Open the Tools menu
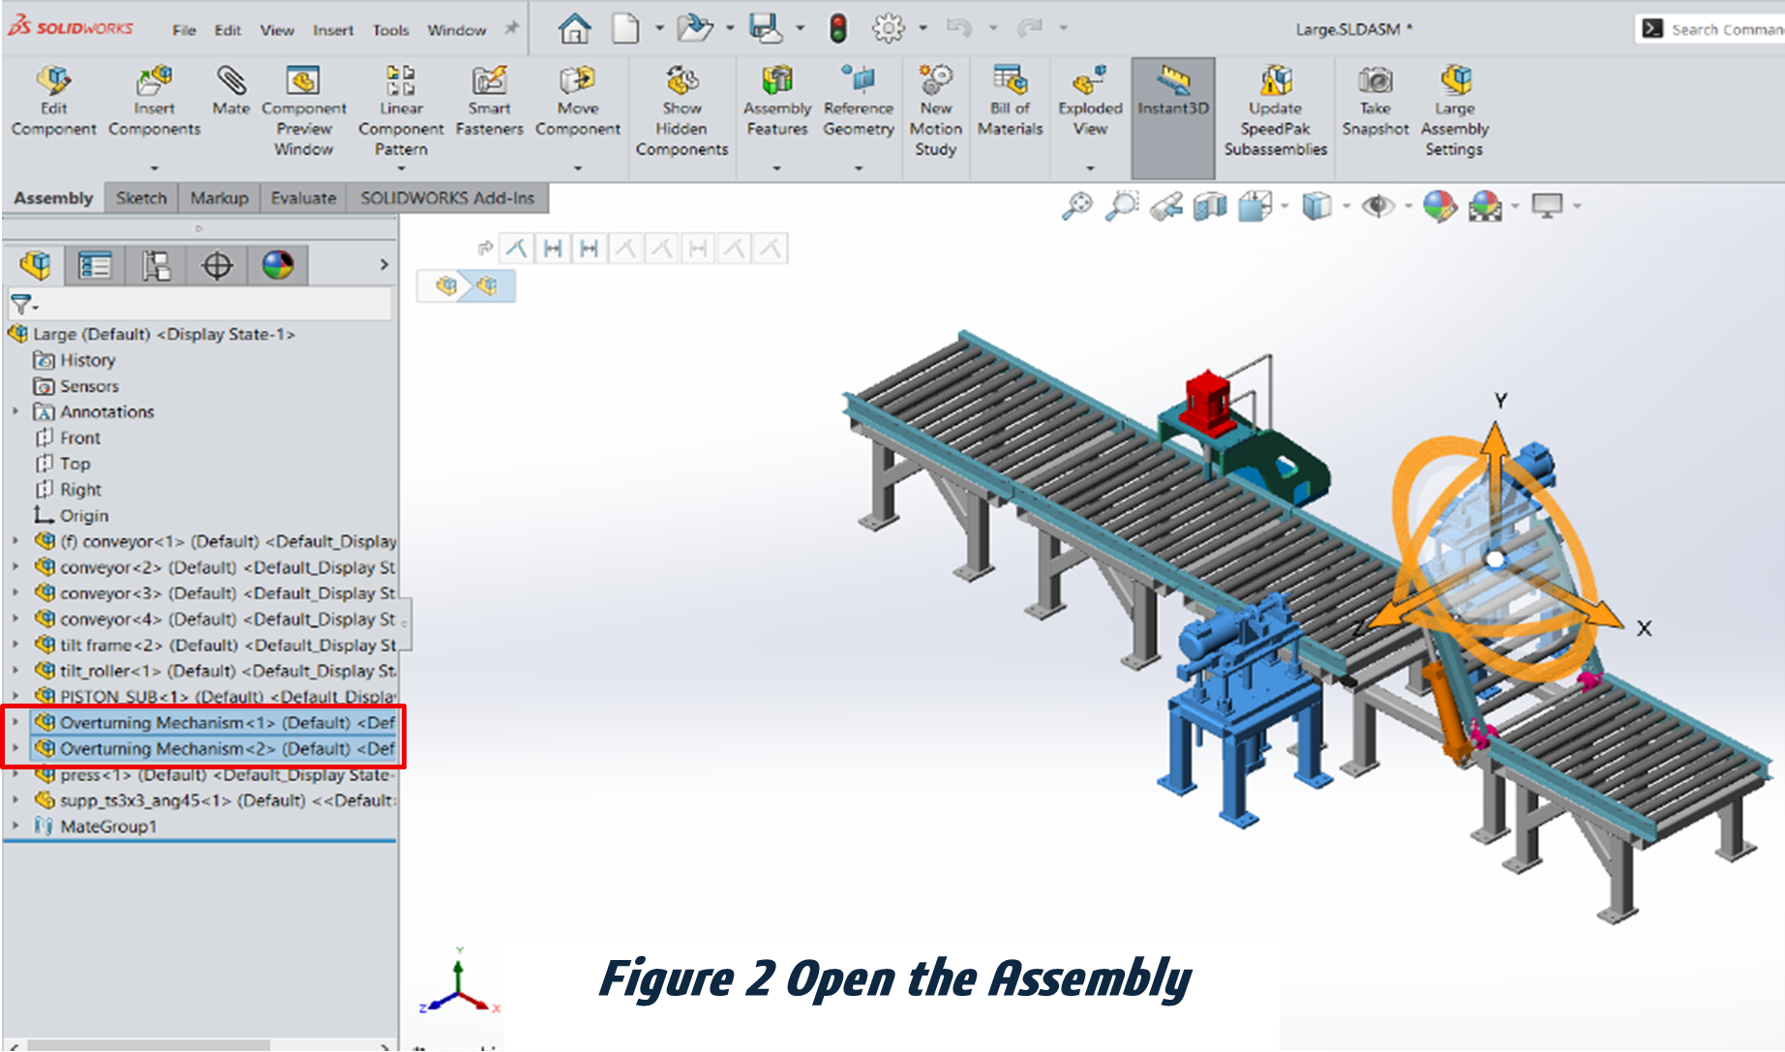Screen dimensions: 1785x1052 pos(391,30)
